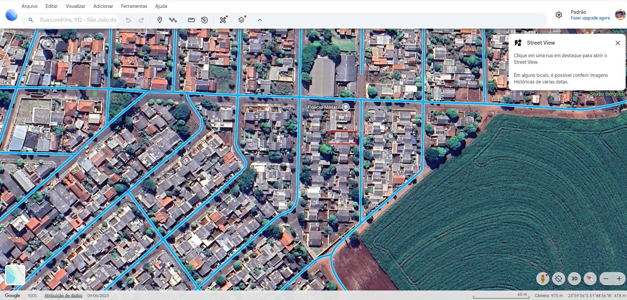627x300 pixels.
Task: Toggle the my-location tracking button
Action: pyautogui.click(x=559, y=279)
